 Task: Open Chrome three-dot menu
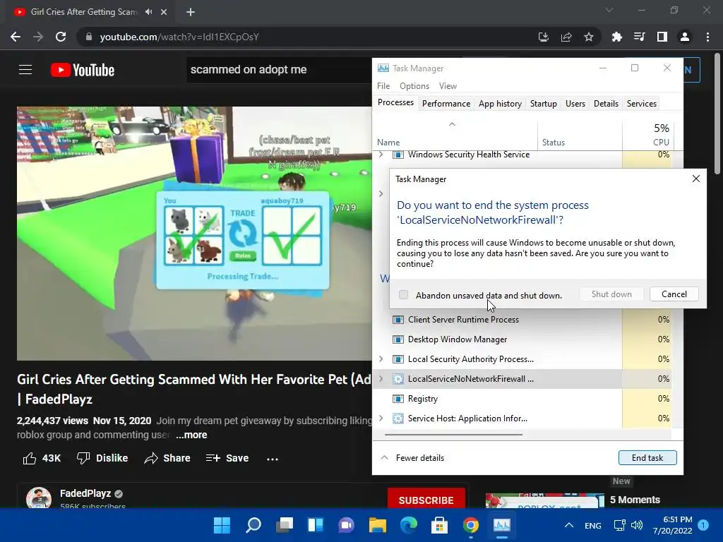(707, 37)
